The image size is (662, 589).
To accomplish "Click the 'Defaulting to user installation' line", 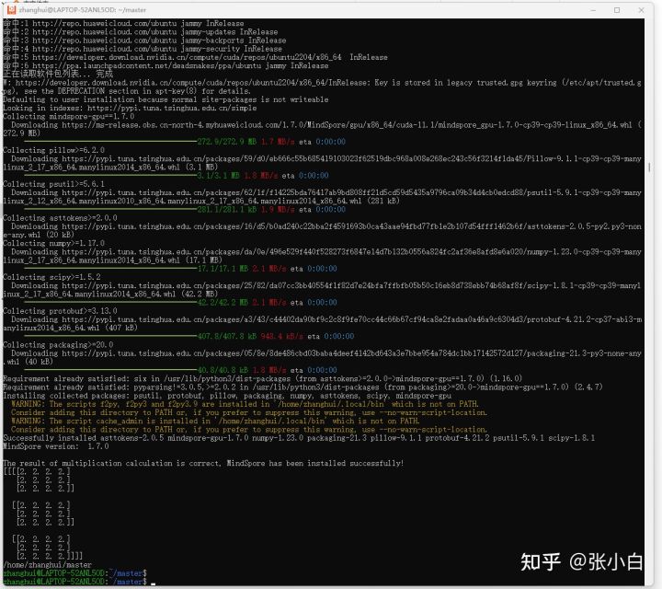I will (165, 99).
